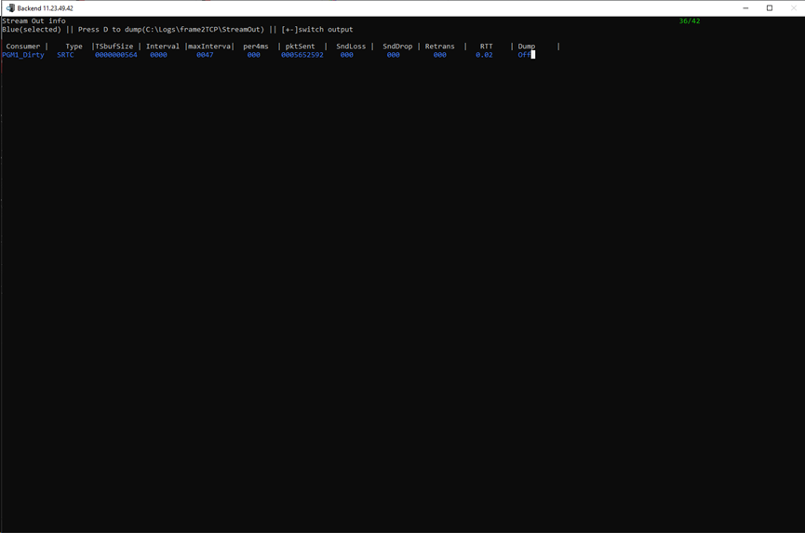The image size is (805, 533).
Task: Click the 'SndLoss' column header
Action: tap(351, 47)
